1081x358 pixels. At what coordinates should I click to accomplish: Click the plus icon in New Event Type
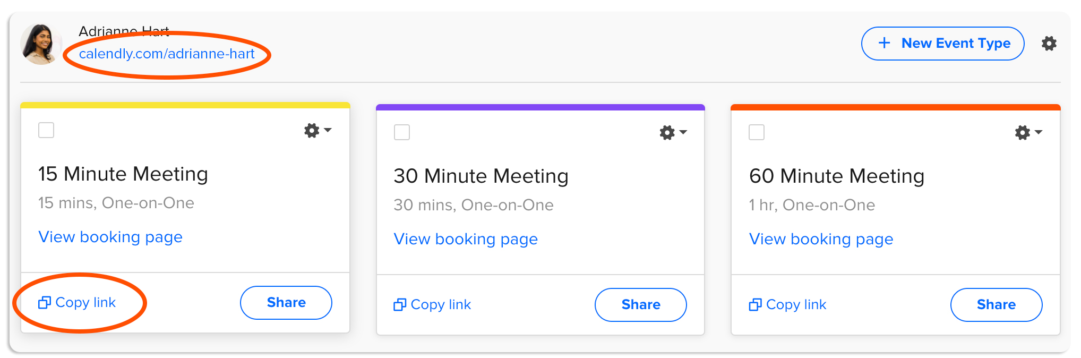884,43
